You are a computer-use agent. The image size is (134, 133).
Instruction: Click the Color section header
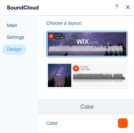pos(86,107)
